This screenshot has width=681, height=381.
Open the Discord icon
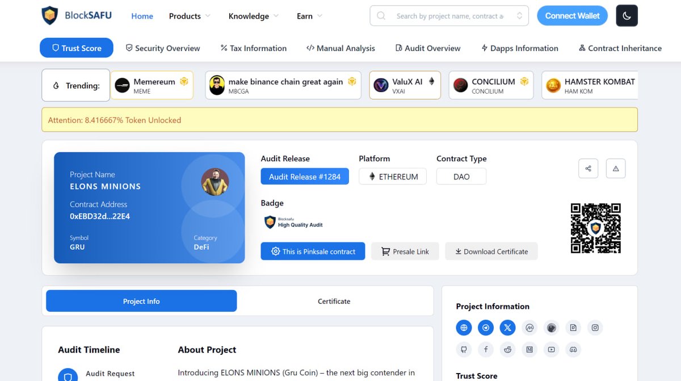click(x=573, y=349)
